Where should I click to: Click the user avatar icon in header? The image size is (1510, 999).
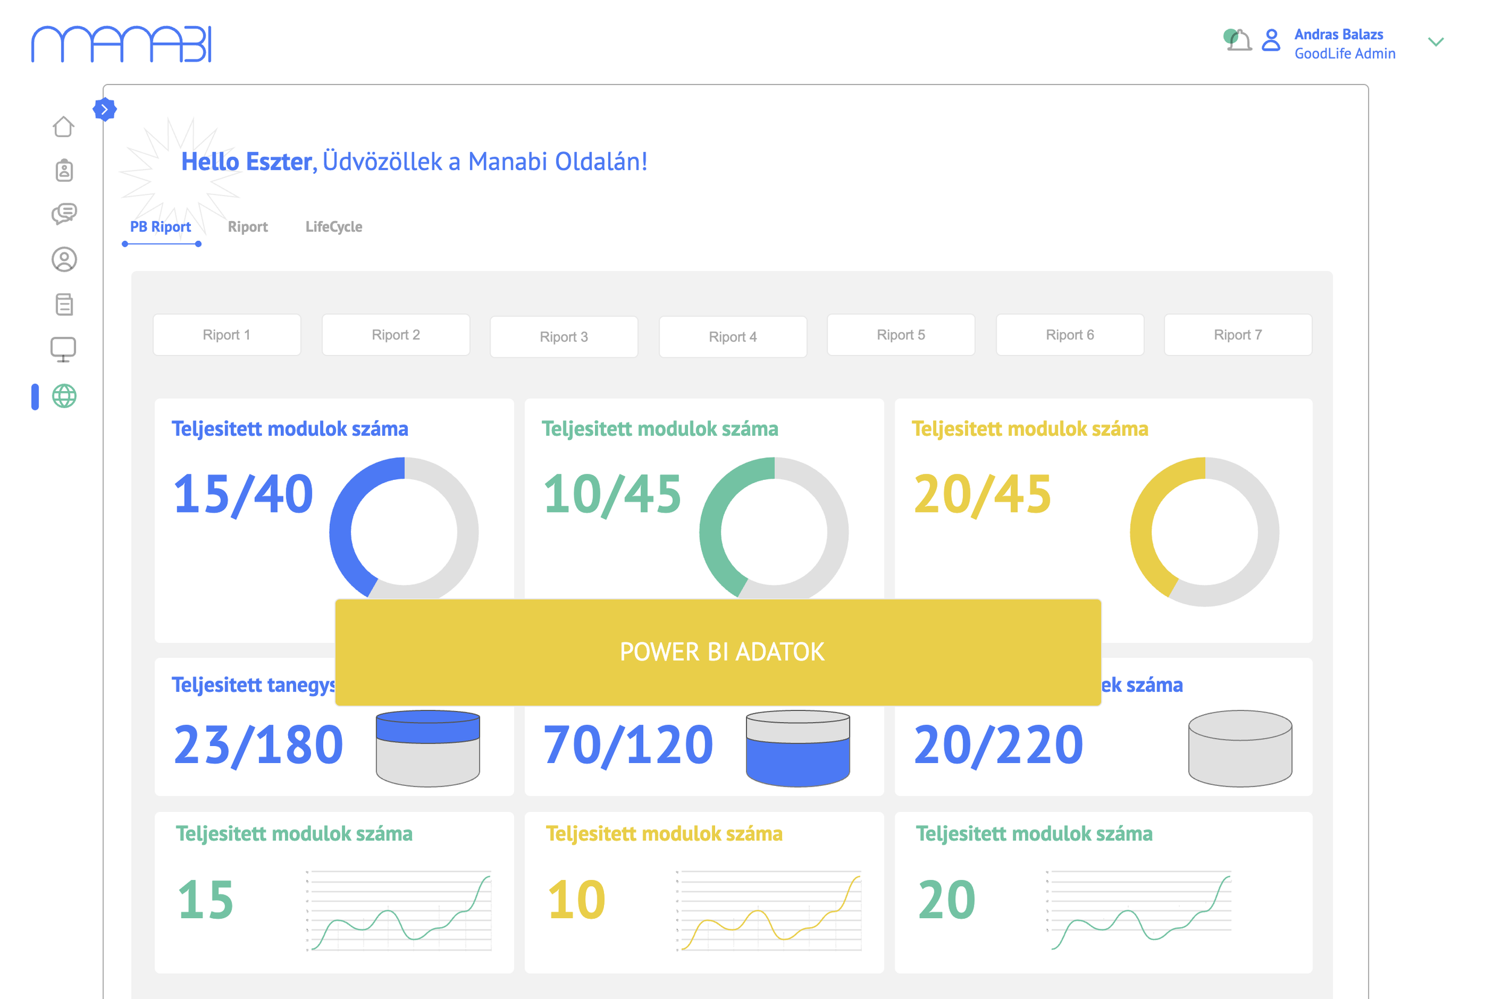1271,41
